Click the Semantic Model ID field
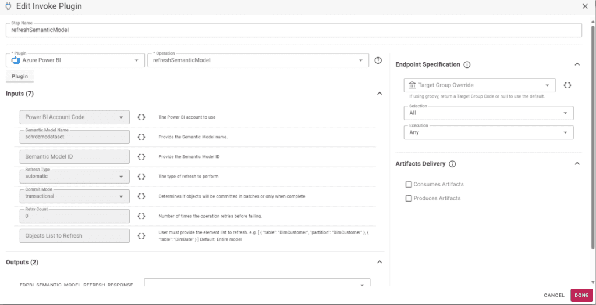 coord(74,157)
